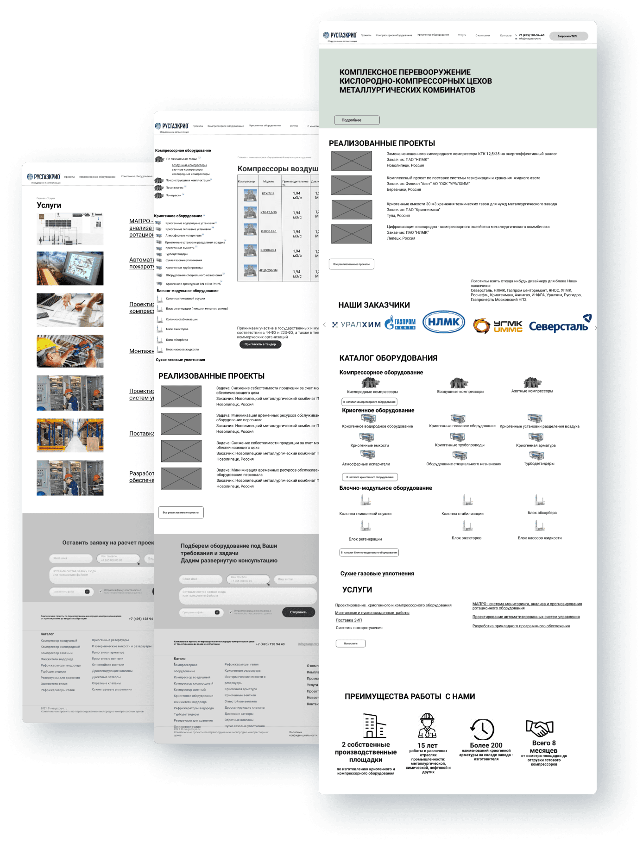The width and height of the screenshot is (643, 842).
Task: Expand the По аналогам sidebar group
Action: (x=185, y=187)
